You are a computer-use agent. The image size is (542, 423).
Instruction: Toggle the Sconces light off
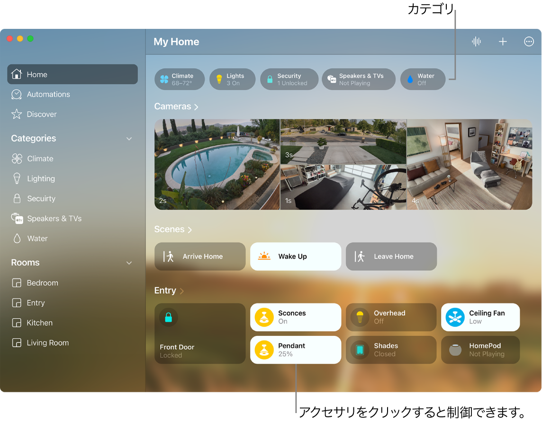click(x=295, y=317)
